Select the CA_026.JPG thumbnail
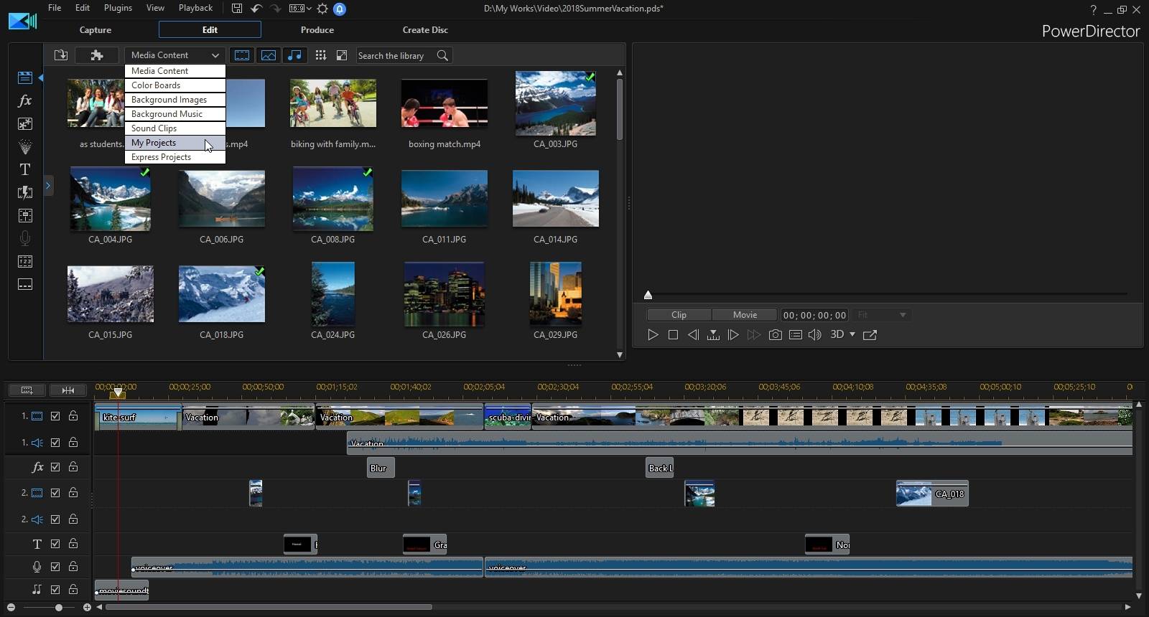The width and height of the screenshot is (1149, 617). point(444,293)
